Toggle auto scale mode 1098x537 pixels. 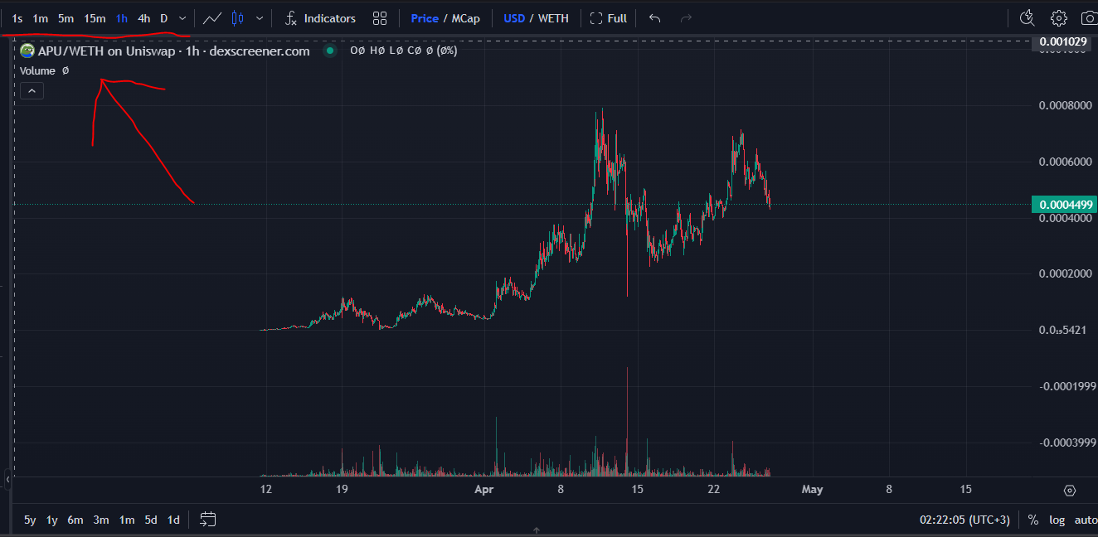tap(1085, 520)
